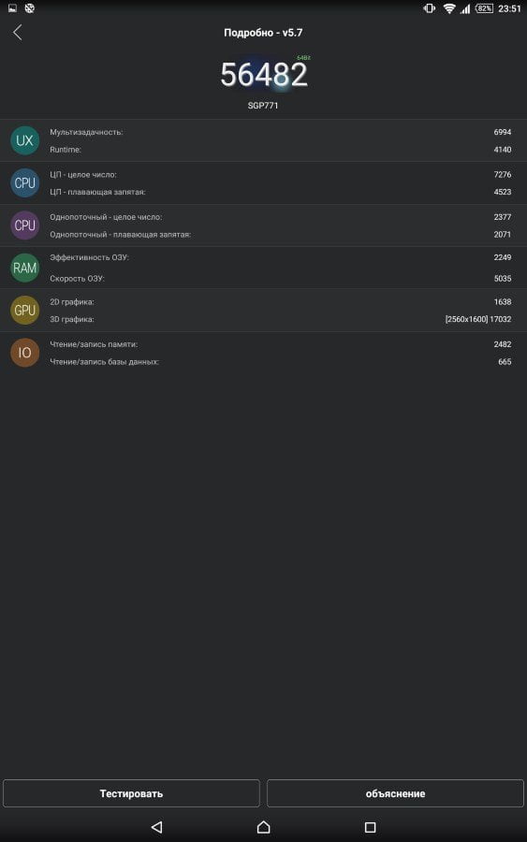The width and height of the screenshot is (527, 842).
Task: Tap the объяснение button
Action: point(395,793)
